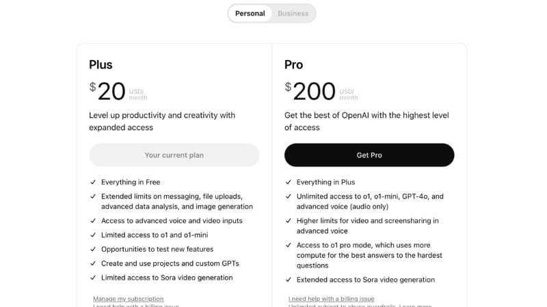Switch to the Business plans tab
Screen dimensions: 547x307
click(x=293, y=14)
